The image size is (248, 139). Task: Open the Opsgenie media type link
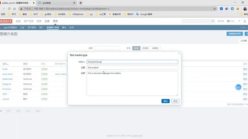pos(7,84)
